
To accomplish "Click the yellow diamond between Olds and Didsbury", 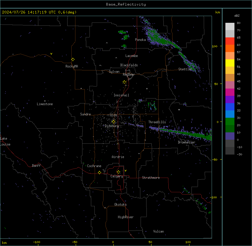I will [113, 122].
